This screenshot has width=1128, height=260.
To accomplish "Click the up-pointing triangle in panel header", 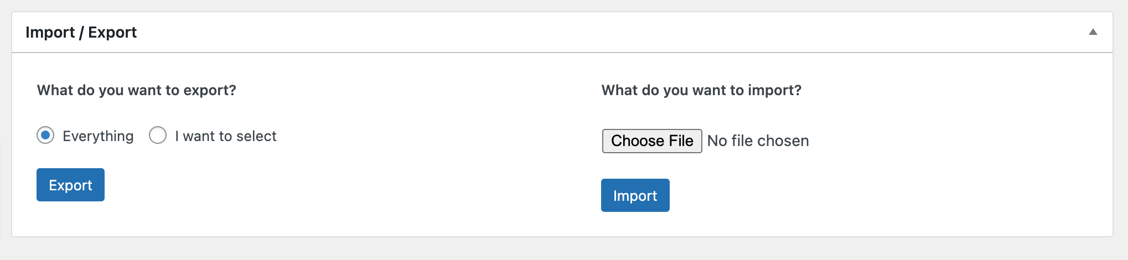I will pos(1093,32).
